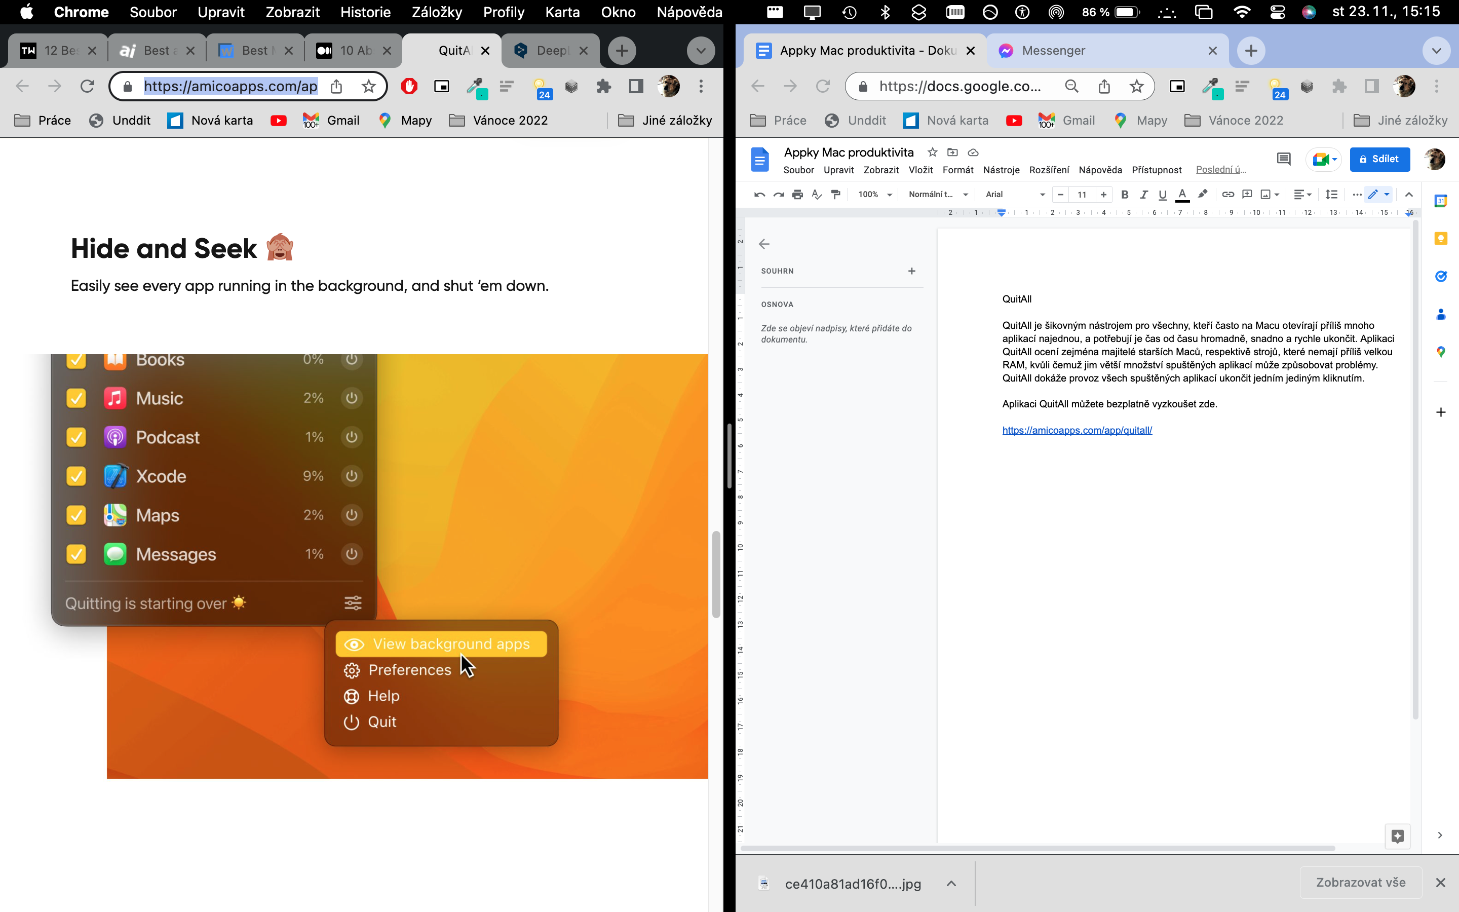1459x912 pixels.
Task: Click Preferences in QuitAll menu image
Action: (x=409, y=669)
